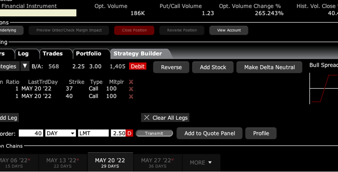
Task: Choose the MAY 27 '22 expiration
Action: pos(157,162)
